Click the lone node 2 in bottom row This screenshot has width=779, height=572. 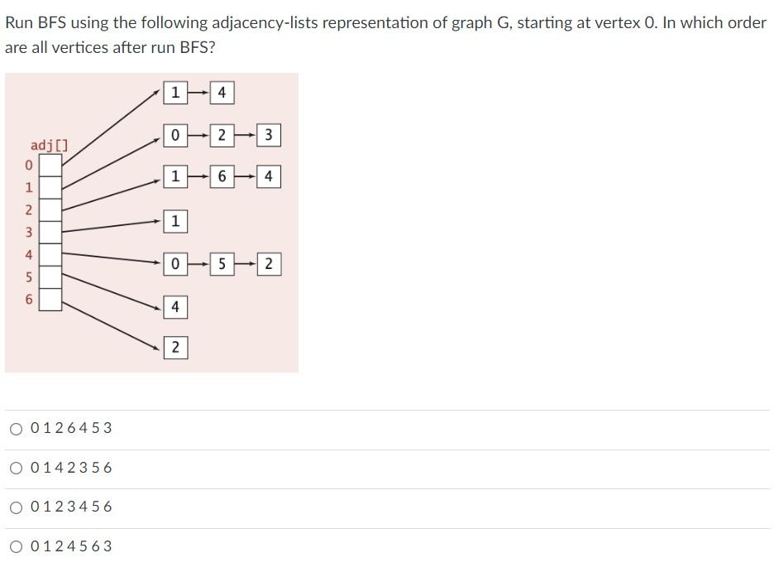pos(174,348)
